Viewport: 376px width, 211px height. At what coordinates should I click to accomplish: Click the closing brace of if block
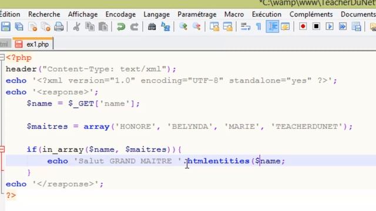(29, 172)
